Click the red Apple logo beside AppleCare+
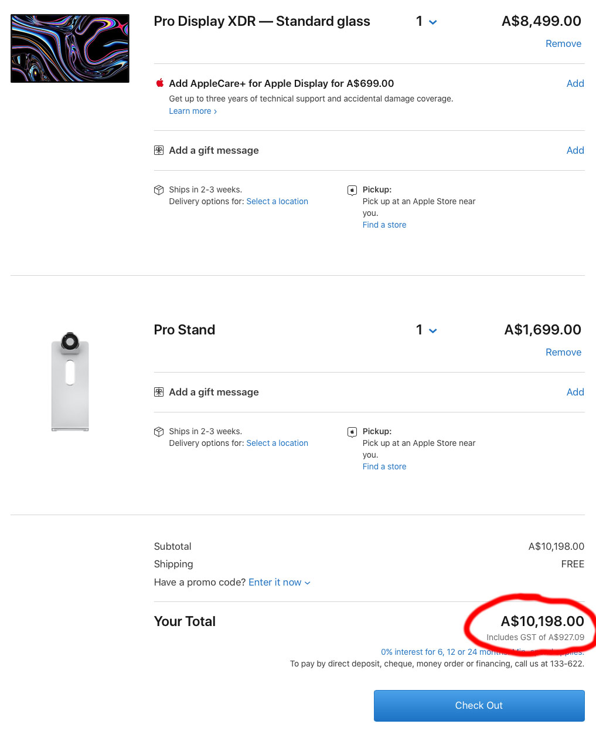 click(159, 83)
